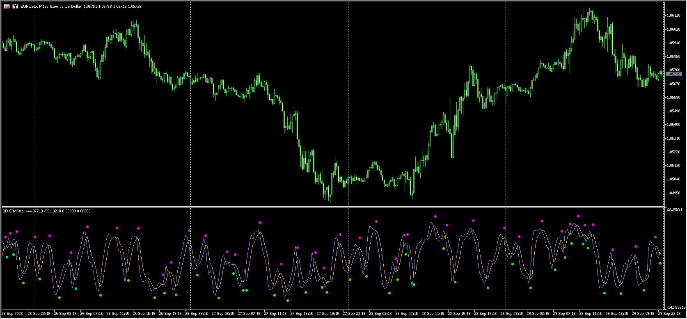Click the 1.04950 price axis label
The image size is (687, 319).
(x=674, y=193)
